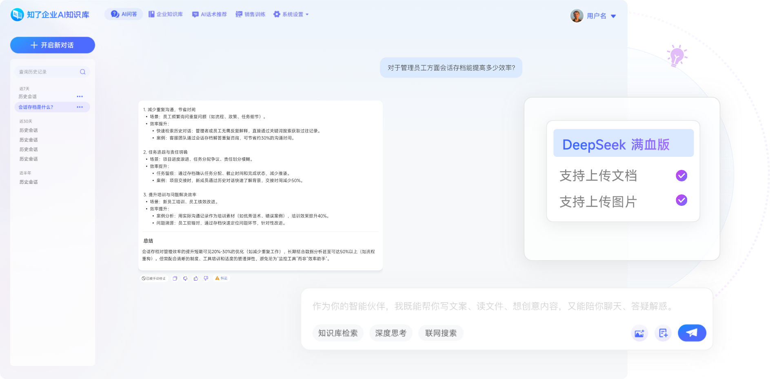Viewport: 770px width, 379px height.
Task: Send the message with paper plane button
Action: (x=692, y=333)
